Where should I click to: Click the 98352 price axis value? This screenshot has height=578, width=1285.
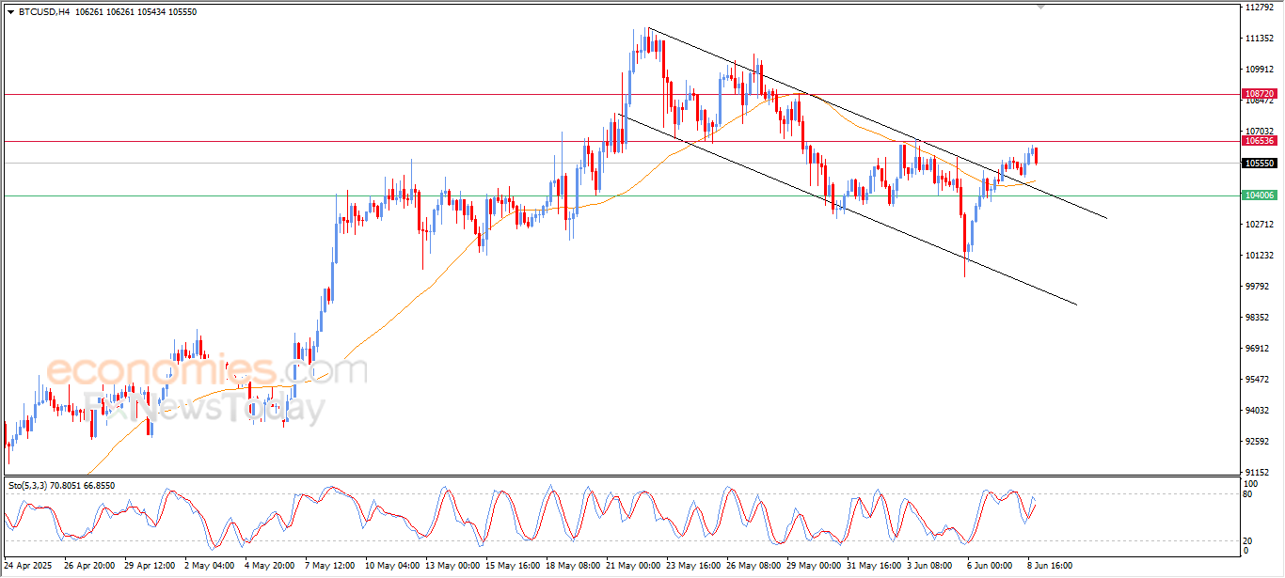point(1257,318)
